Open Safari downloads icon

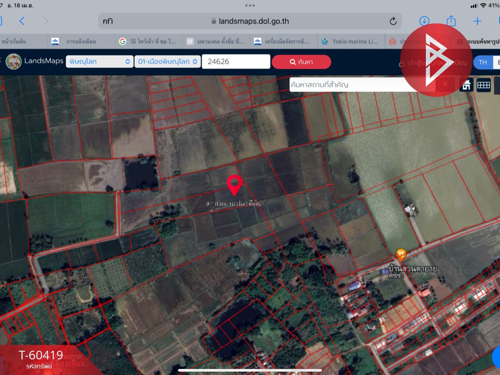[424, 21]
